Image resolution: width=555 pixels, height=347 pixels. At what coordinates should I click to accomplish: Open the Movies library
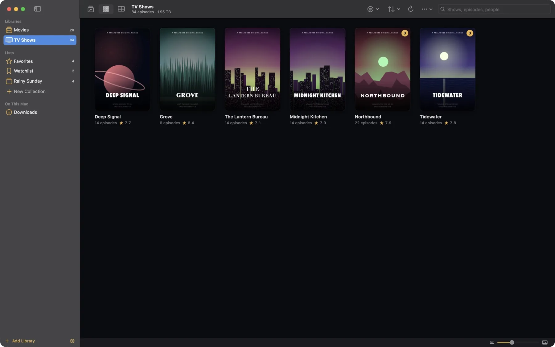pyautogui.click(x=40, y=30)
